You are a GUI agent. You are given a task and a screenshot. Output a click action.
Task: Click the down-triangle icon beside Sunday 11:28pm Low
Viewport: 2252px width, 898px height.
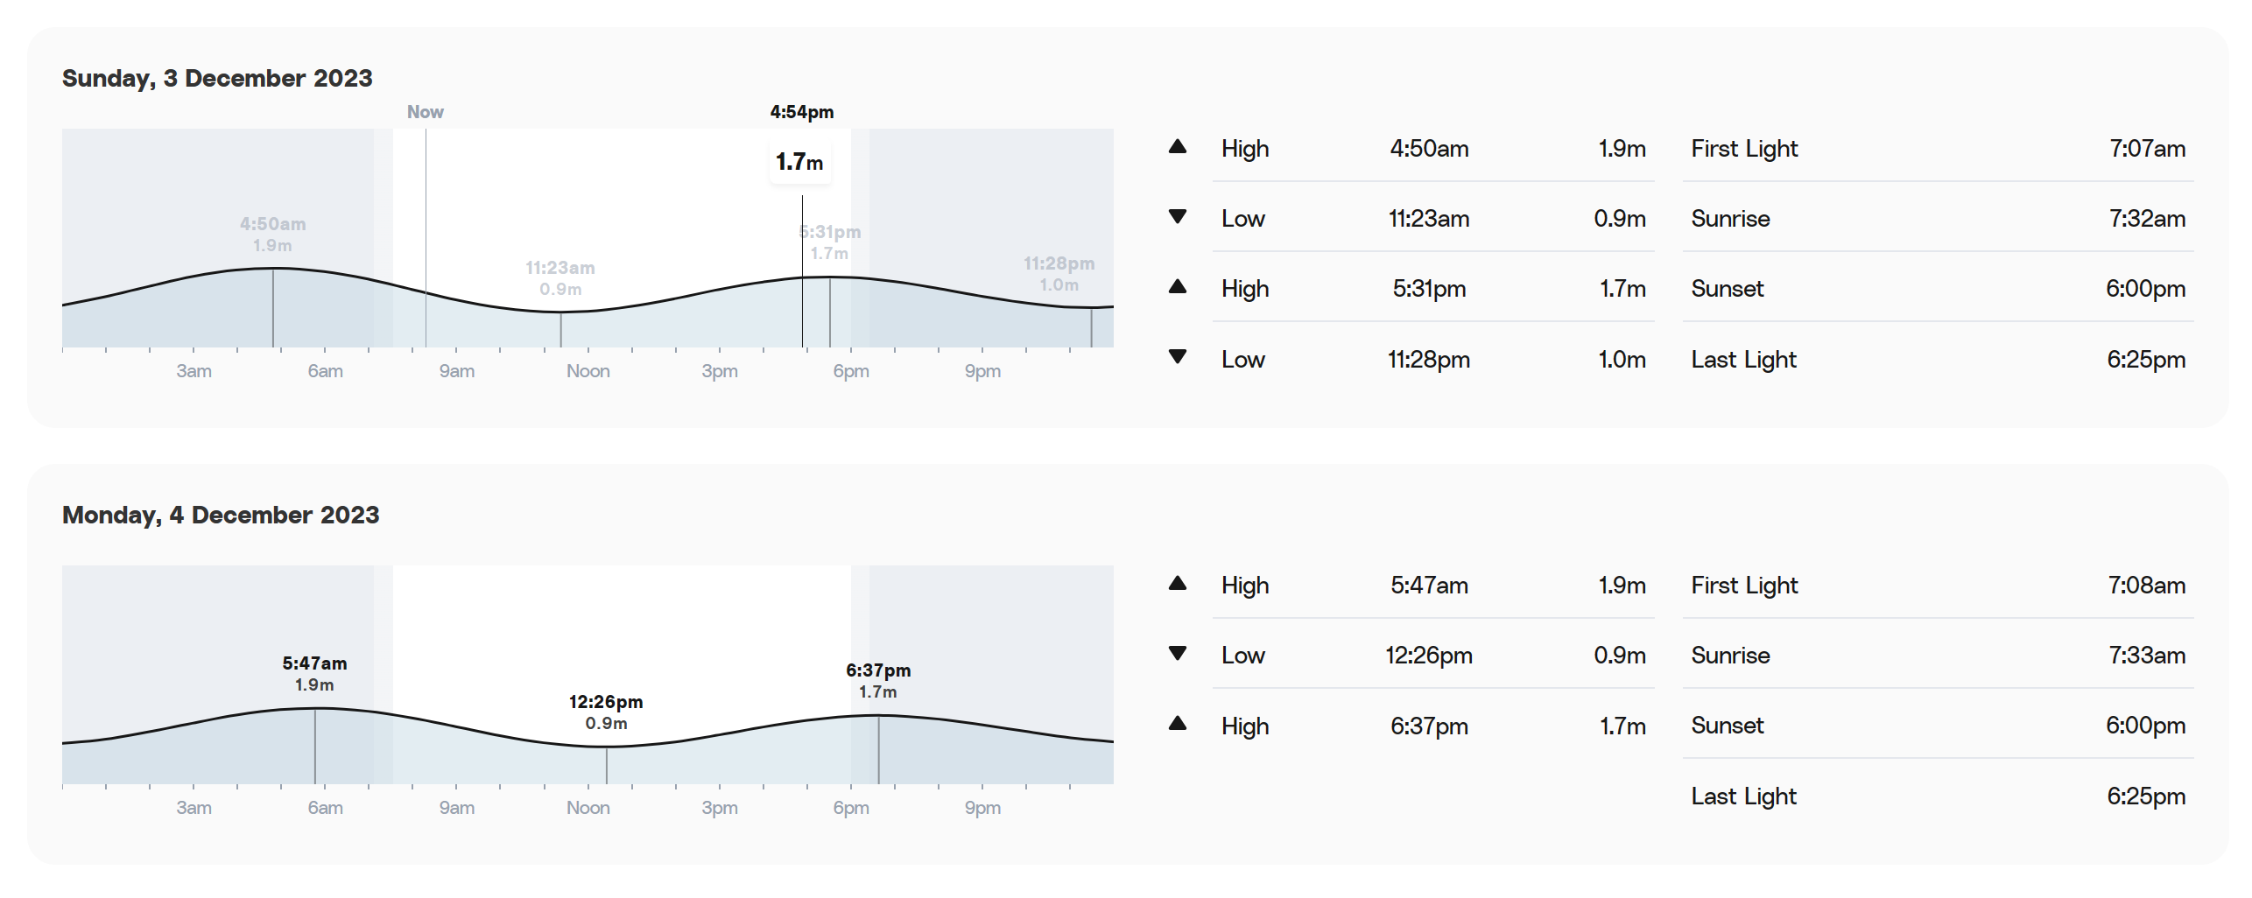pyautogui.click(x=1177, y=357)
